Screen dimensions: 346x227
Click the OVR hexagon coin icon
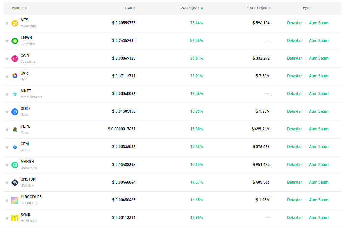point(15,76)
